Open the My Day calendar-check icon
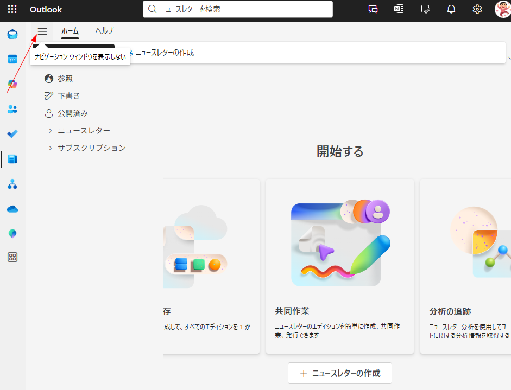The image size is (511, 390). pyautogui.click(x=425, y=9)
